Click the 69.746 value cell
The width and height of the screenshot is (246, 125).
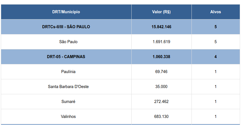[x=162, y=72]
